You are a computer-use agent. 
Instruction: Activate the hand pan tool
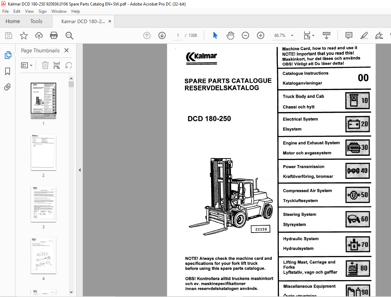pyautogui.click(x=230, y=35)
